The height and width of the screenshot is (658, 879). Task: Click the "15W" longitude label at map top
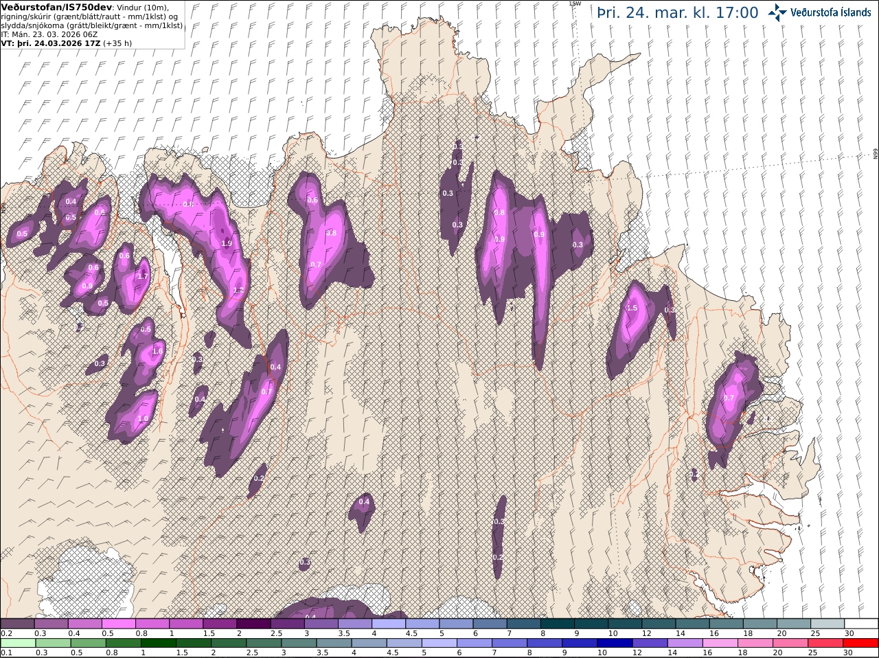[x=575, y=3]
